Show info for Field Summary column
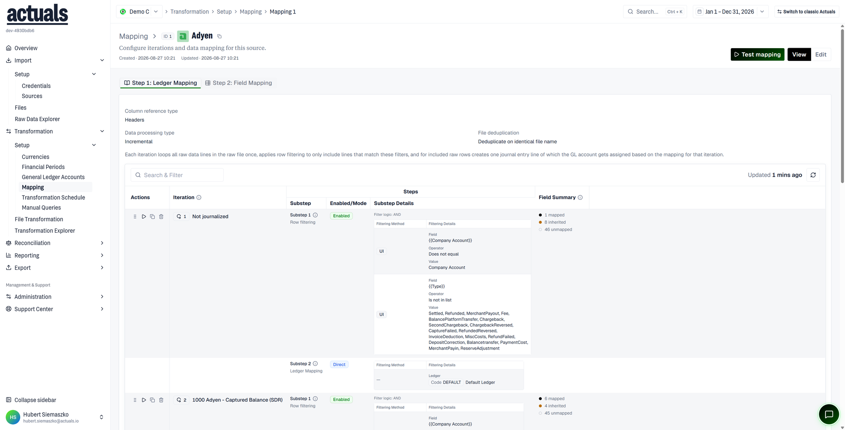This screenshot has height=430, width=845. 580,197
